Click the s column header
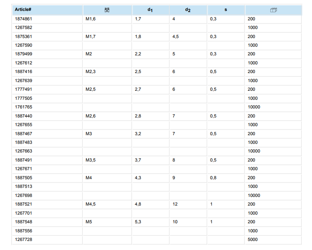 [x=226, y=9]
